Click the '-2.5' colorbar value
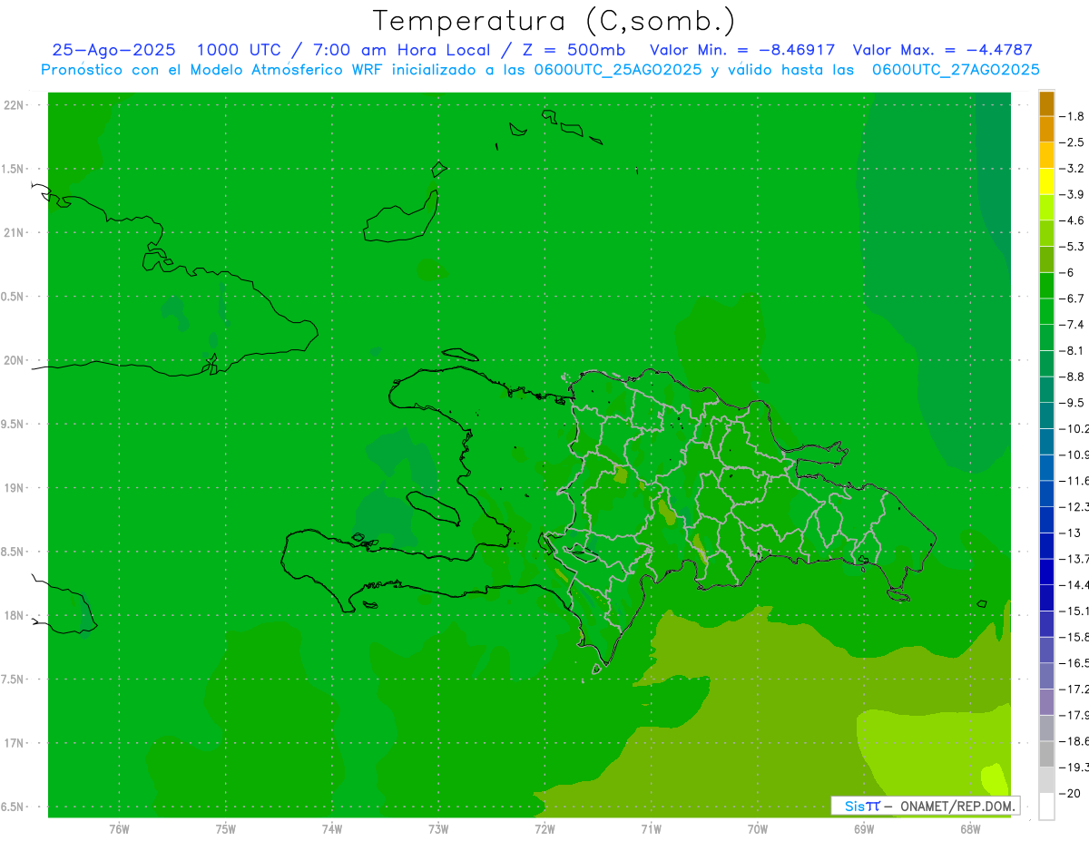Viewport: 1089px width, 841px height. pyautogui.click(x=1072, y=142)
